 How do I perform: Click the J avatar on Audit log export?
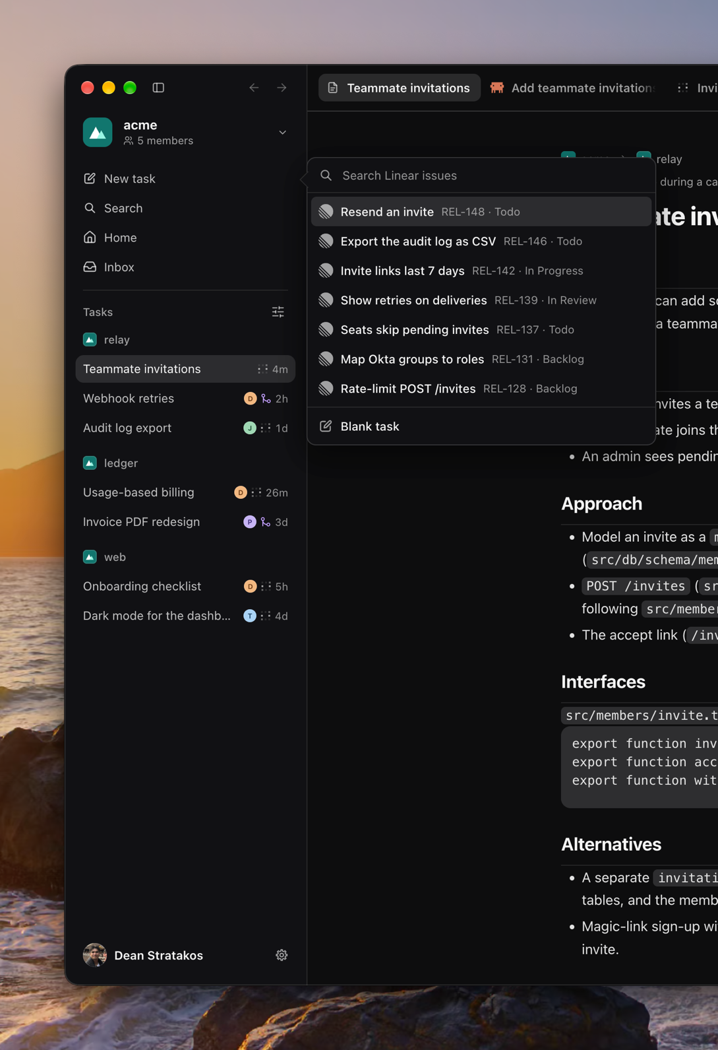click(x=250, y=428)
